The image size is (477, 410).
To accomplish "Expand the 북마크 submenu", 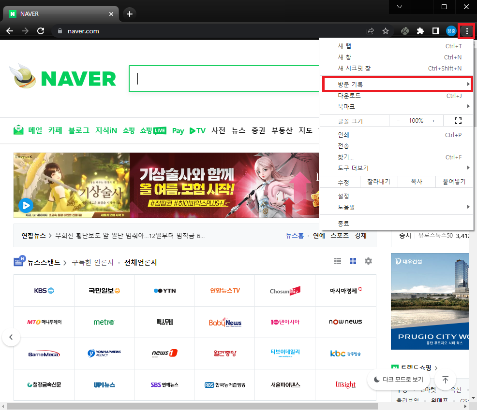I will (x=396, y=107).
